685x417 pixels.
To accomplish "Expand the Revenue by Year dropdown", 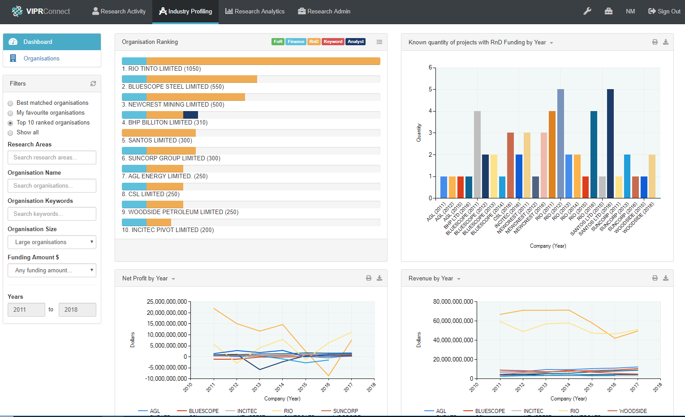I will click(x=459, y=279).
